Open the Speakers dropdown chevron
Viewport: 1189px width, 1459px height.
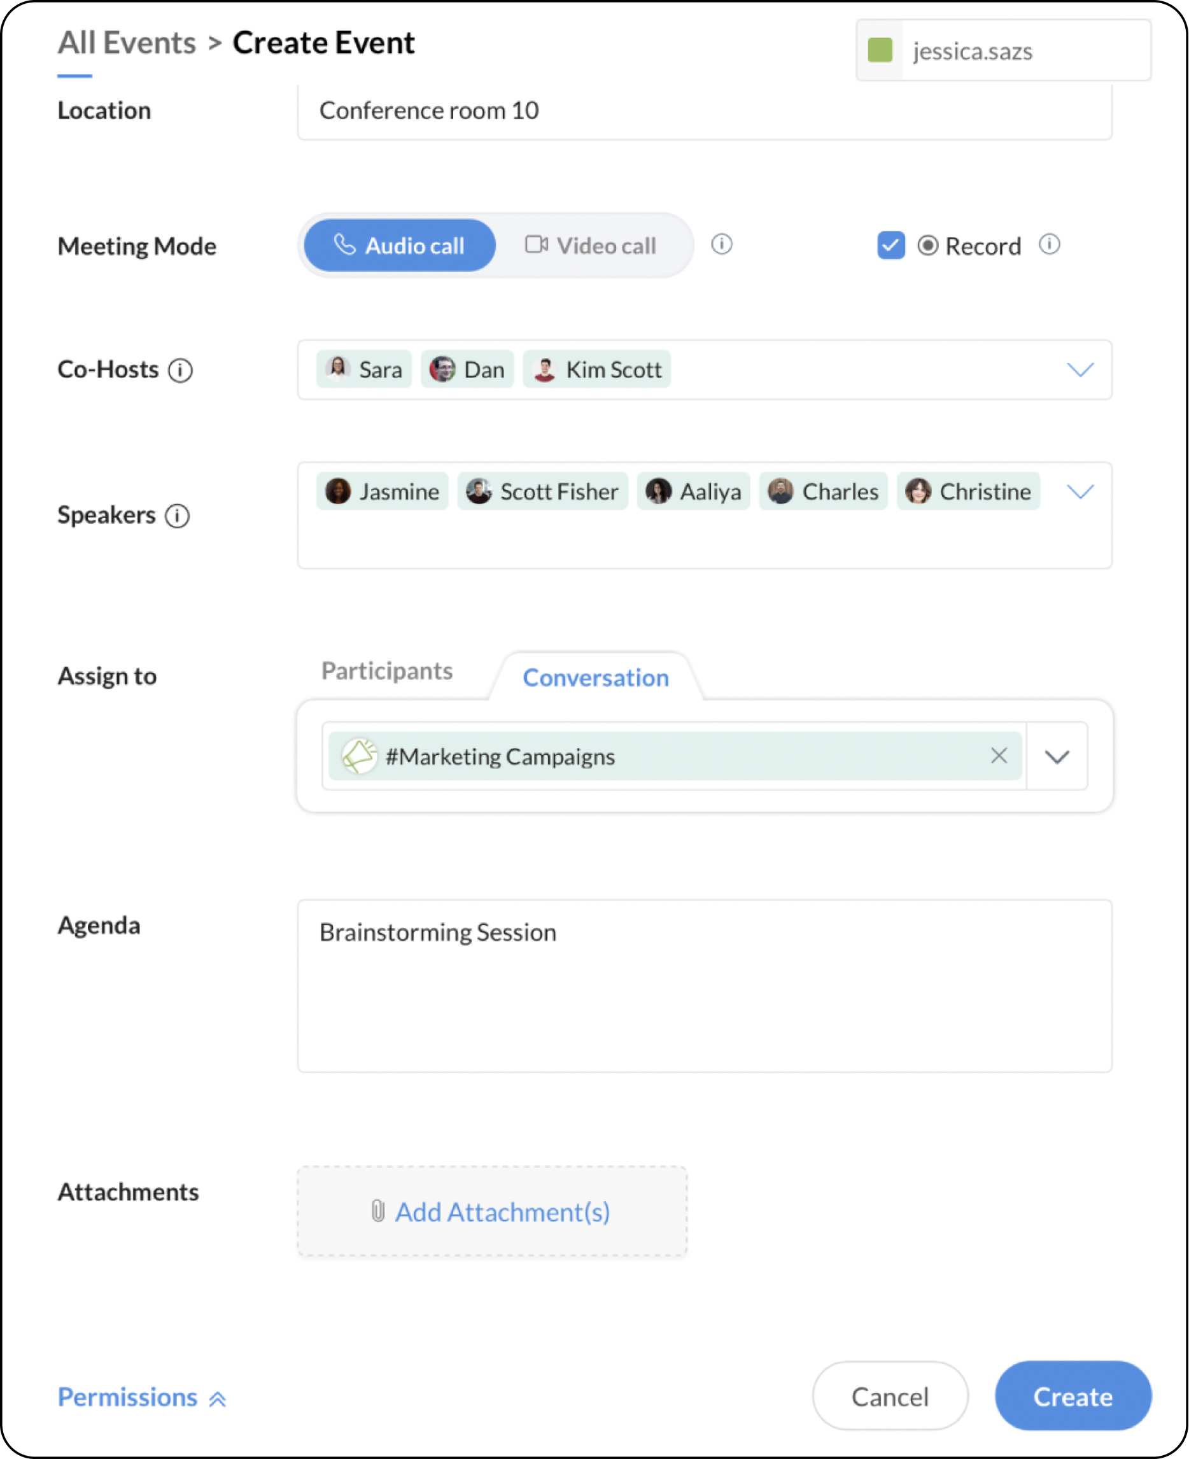click(1080, 492)
